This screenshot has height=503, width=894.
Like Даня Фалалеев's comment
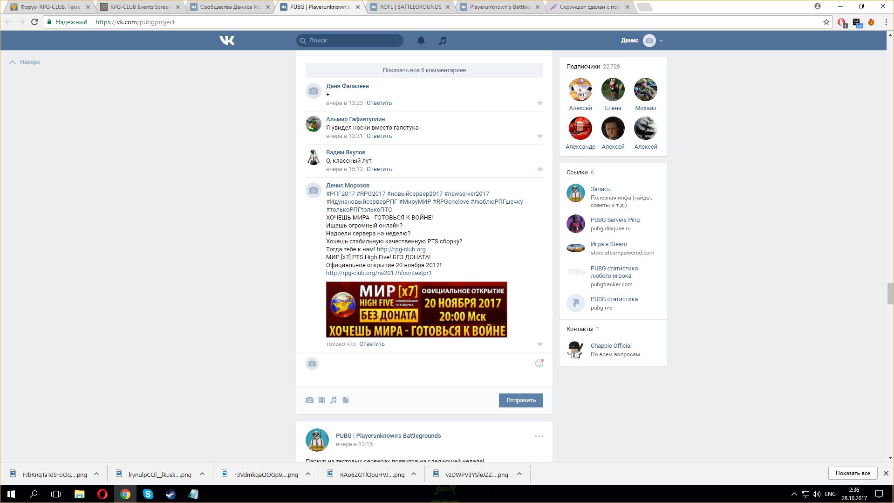[540, 103]
